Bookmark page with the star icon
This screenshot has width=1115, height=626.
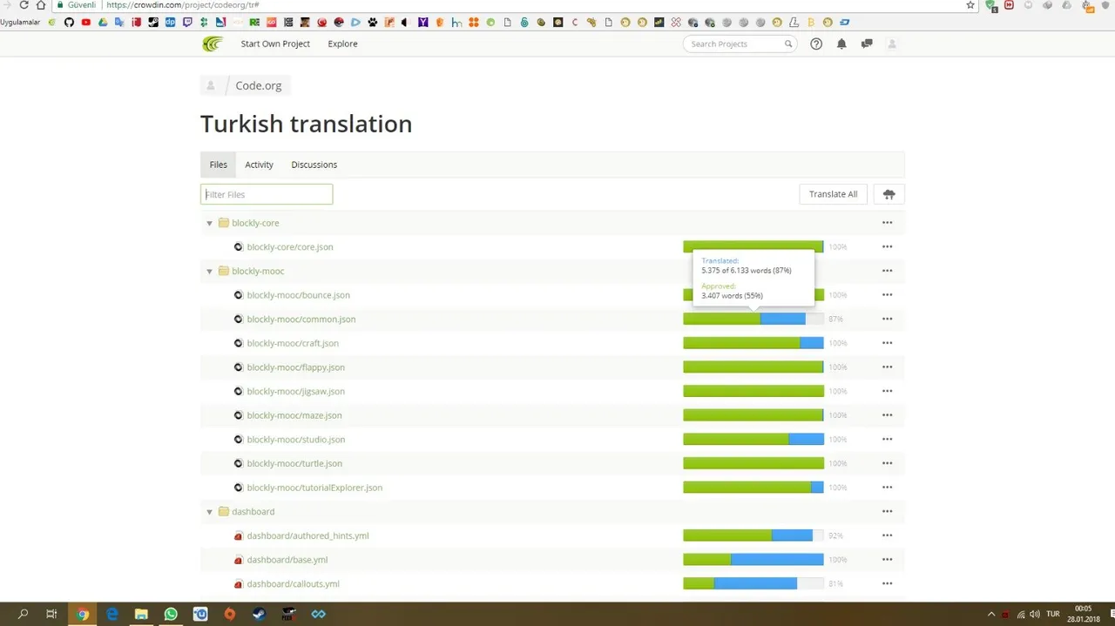[970, 4]
